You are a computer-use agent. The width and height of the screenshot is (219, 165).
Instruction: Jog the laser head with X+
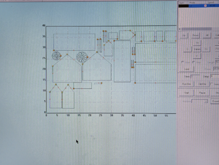(206, 49)
